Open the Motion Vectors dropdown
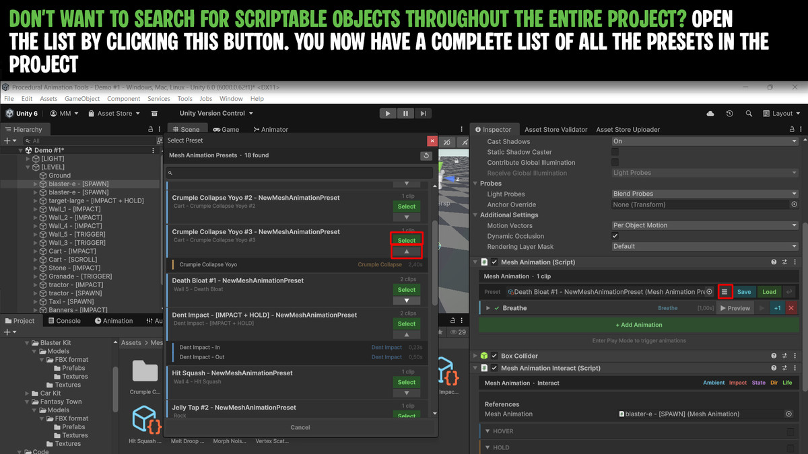Viewport: 808px width, 454px height. coord(704,225)
